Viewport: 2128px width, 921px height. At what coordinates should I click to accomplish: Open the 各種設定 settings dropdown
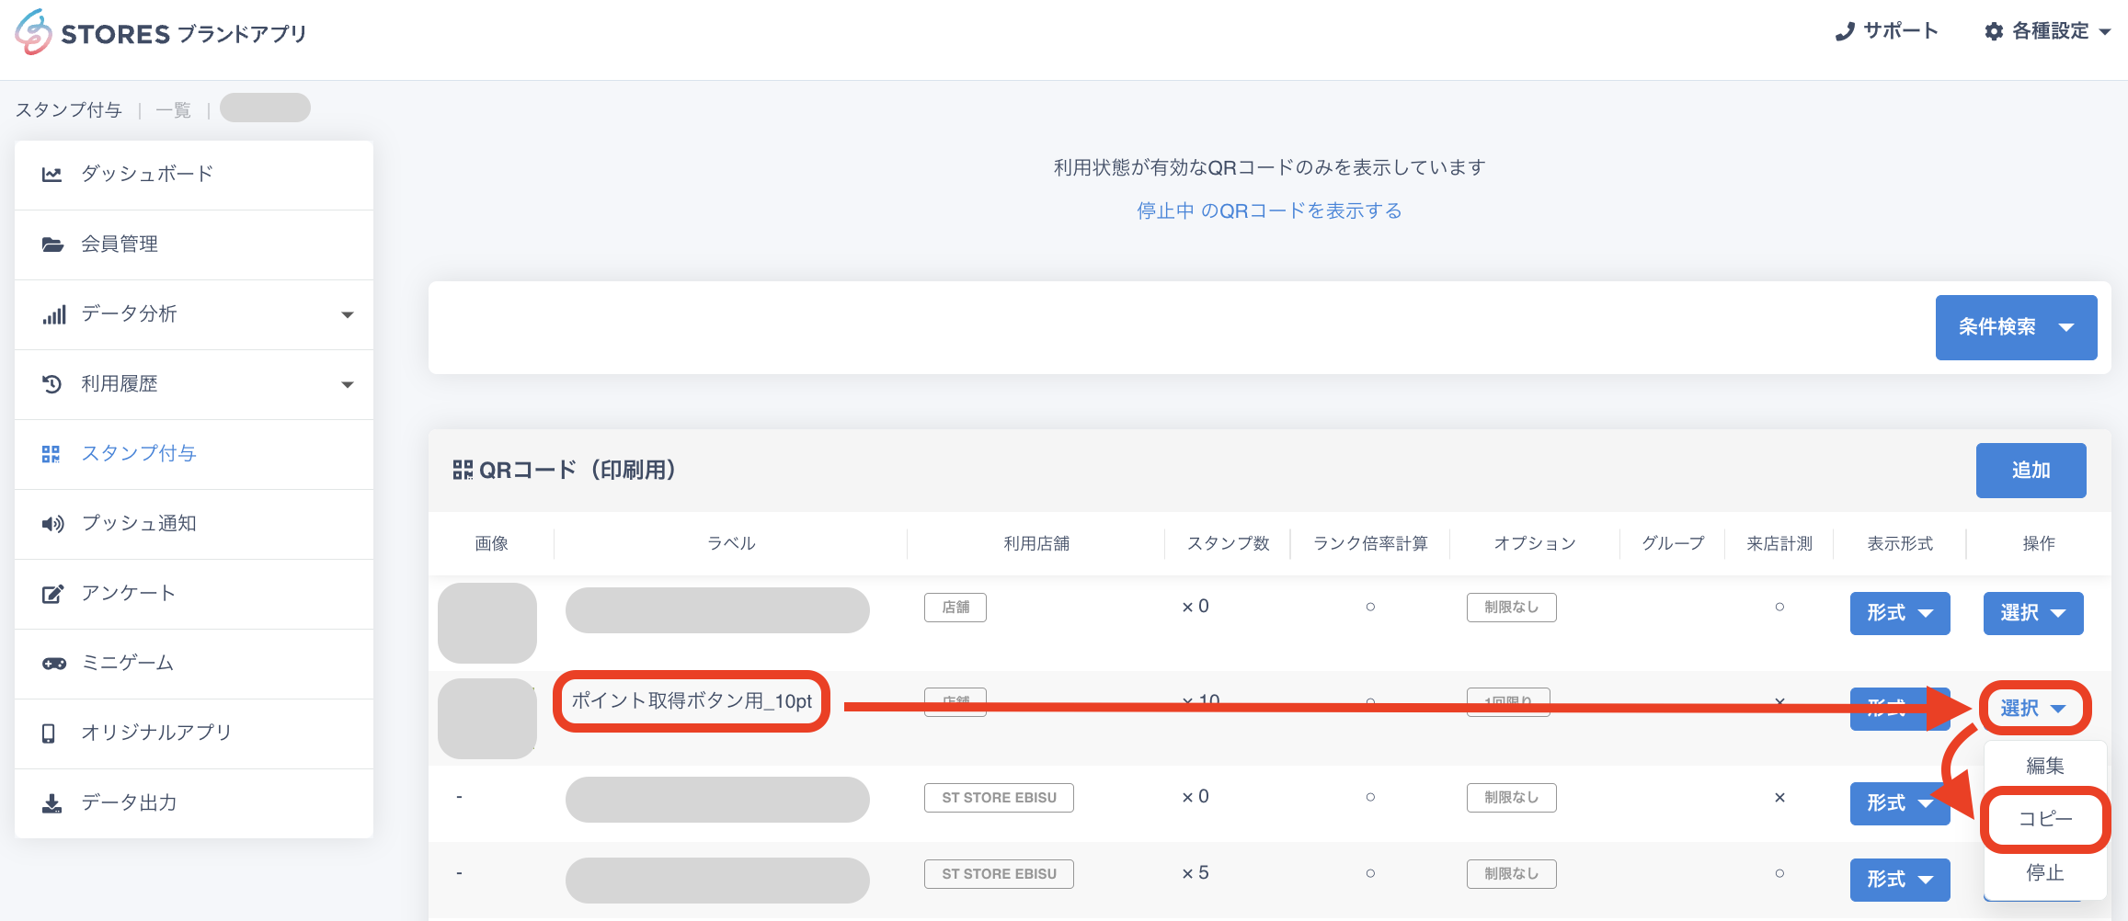(x=2048, y=31)
